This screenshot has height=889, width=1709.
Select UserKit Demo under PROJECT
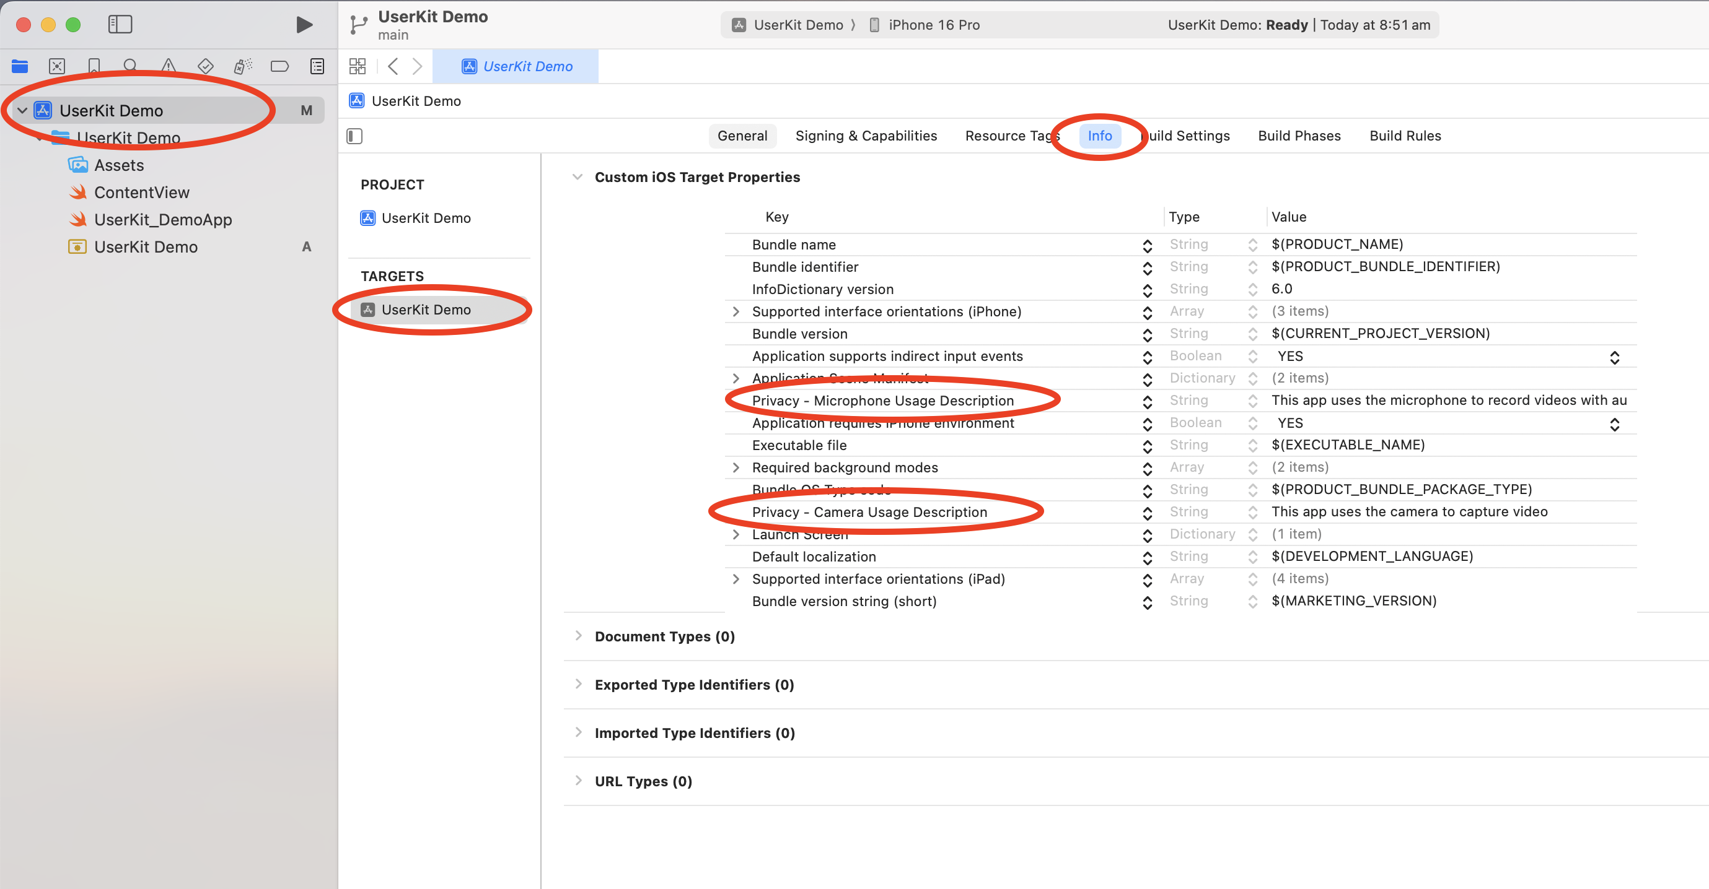426,218
